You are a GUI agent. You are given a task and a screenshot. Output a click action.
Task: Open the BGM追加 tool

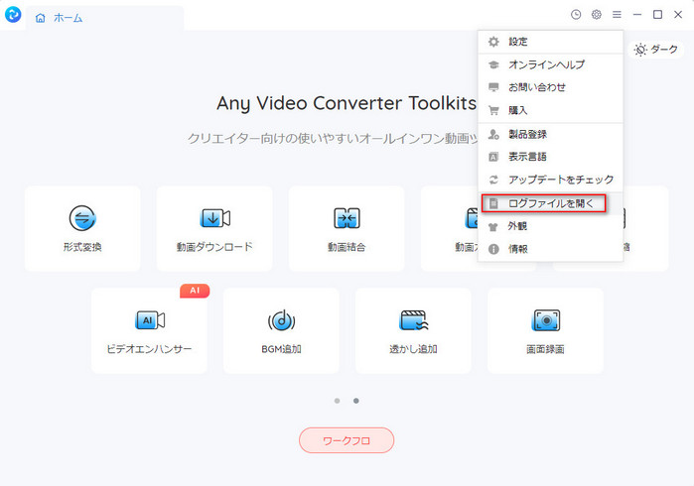coord(281,330)
